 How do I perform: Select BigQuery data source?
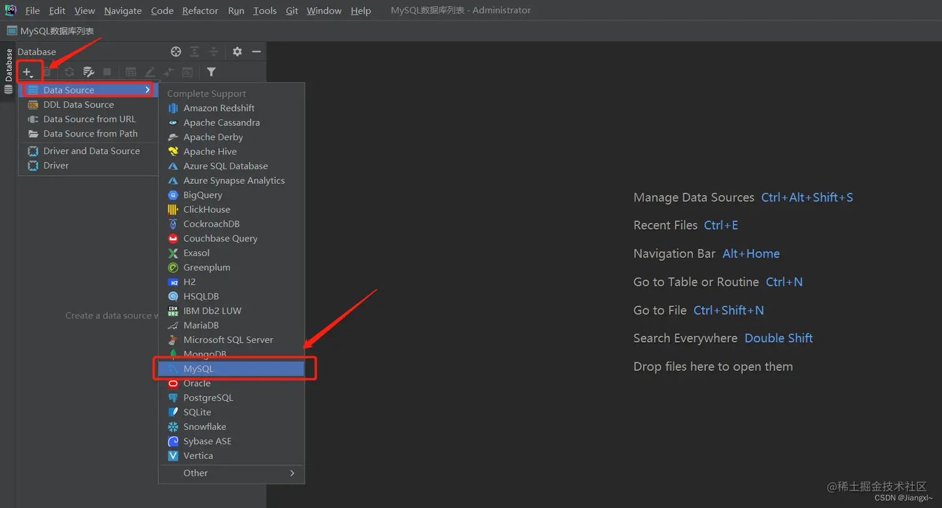(231, 195)
